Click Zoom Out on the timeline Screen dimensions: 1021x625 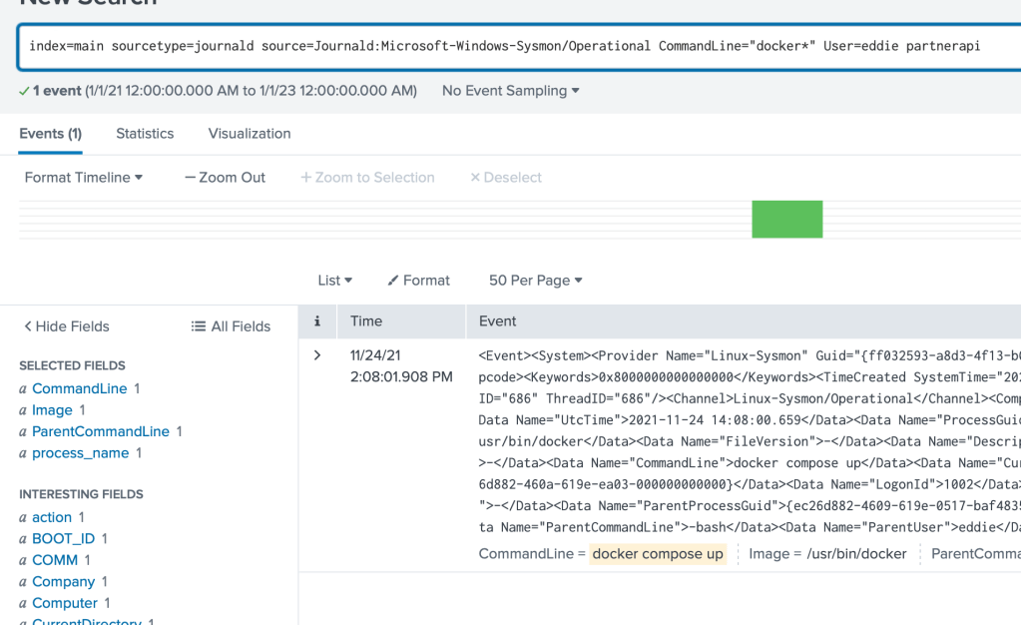point(225,178)
